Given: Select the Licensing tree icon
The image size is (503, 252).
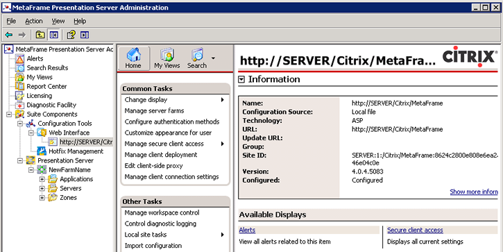Looking at the screenshot, I should pyautogui.click(x=20, y=96).
